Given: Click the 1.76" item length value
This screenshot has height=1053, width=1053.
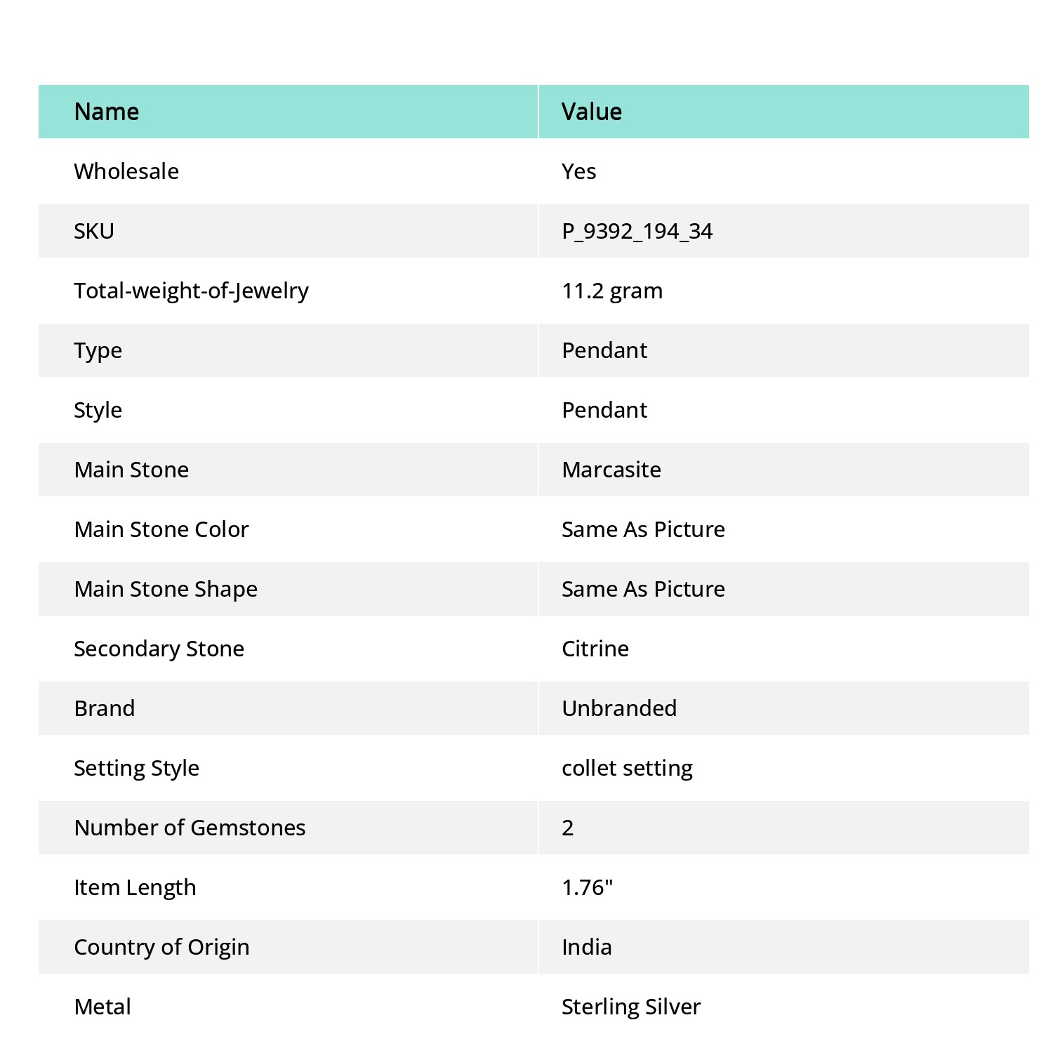Looking at the screenshot, I should [x=588, y=887].
